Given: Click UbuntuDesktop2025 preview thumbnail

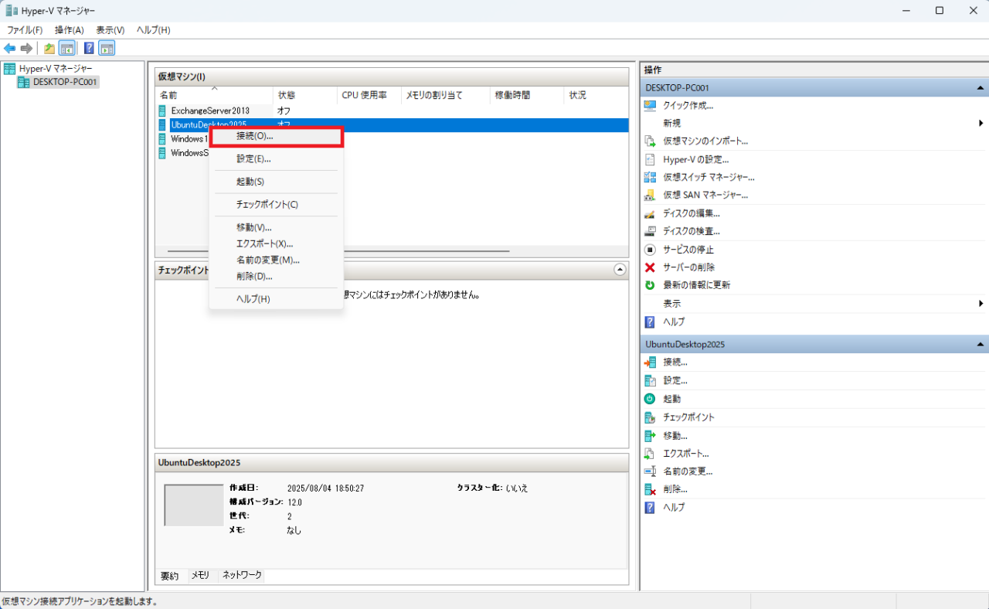Looking at the screenshot, I should point(194,505).
